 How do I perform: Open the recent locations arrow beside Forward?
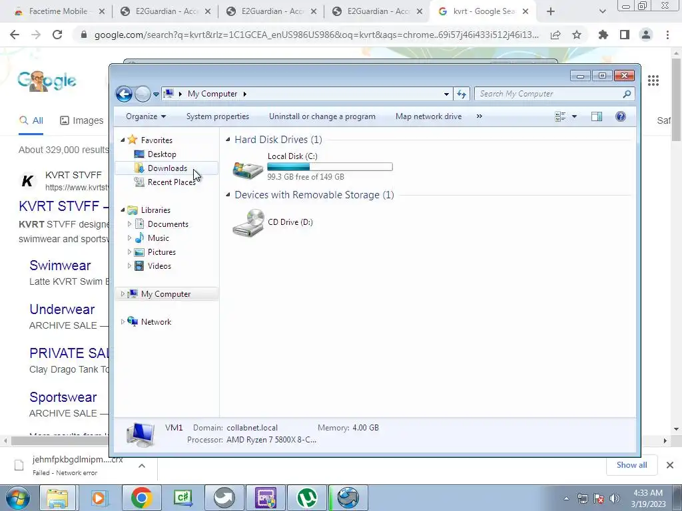(x=156, y=94)
